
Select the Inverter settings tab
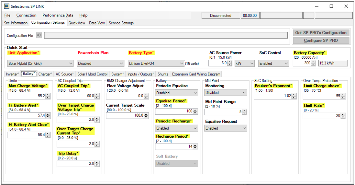click(x=12, y=74)
